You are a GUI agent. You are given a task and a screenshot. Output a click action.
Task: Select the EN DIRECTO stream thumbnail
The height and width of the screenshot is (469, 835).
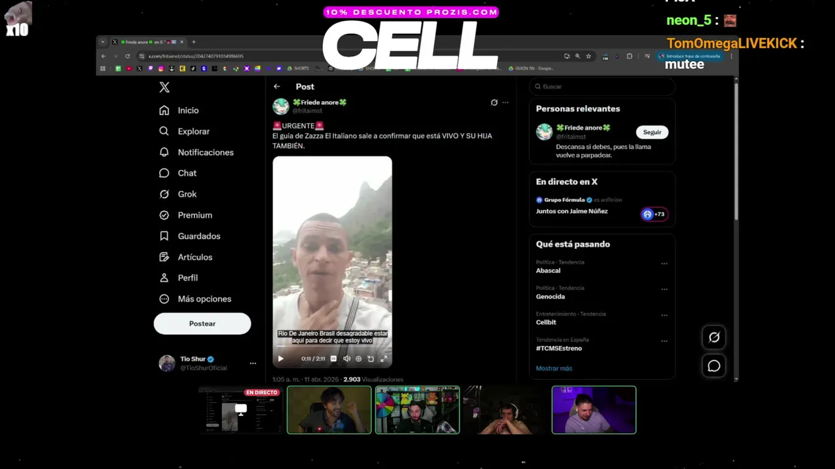click(241, 410)
